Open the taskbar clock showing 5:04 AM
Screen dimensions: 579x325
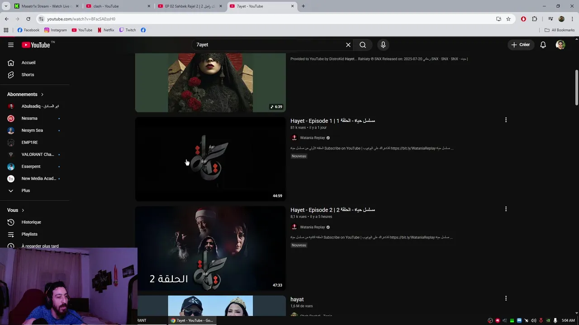[568, 320]
